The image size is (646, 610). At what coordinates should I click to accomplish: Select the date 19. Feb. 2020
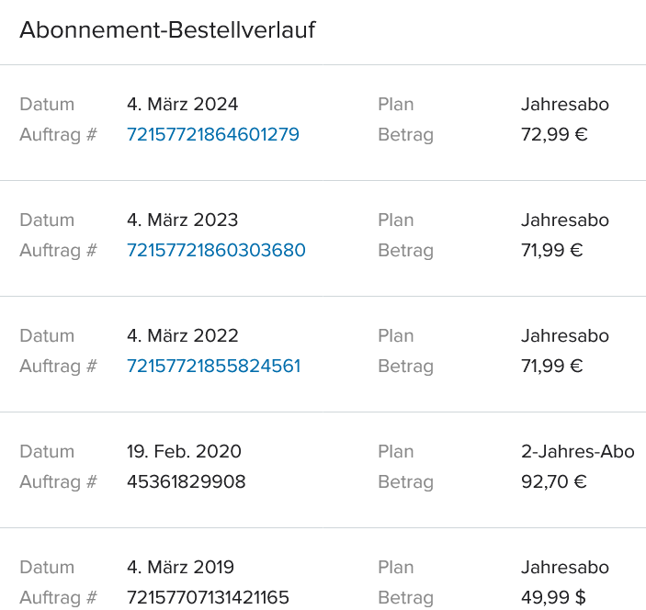pos(184,451)
